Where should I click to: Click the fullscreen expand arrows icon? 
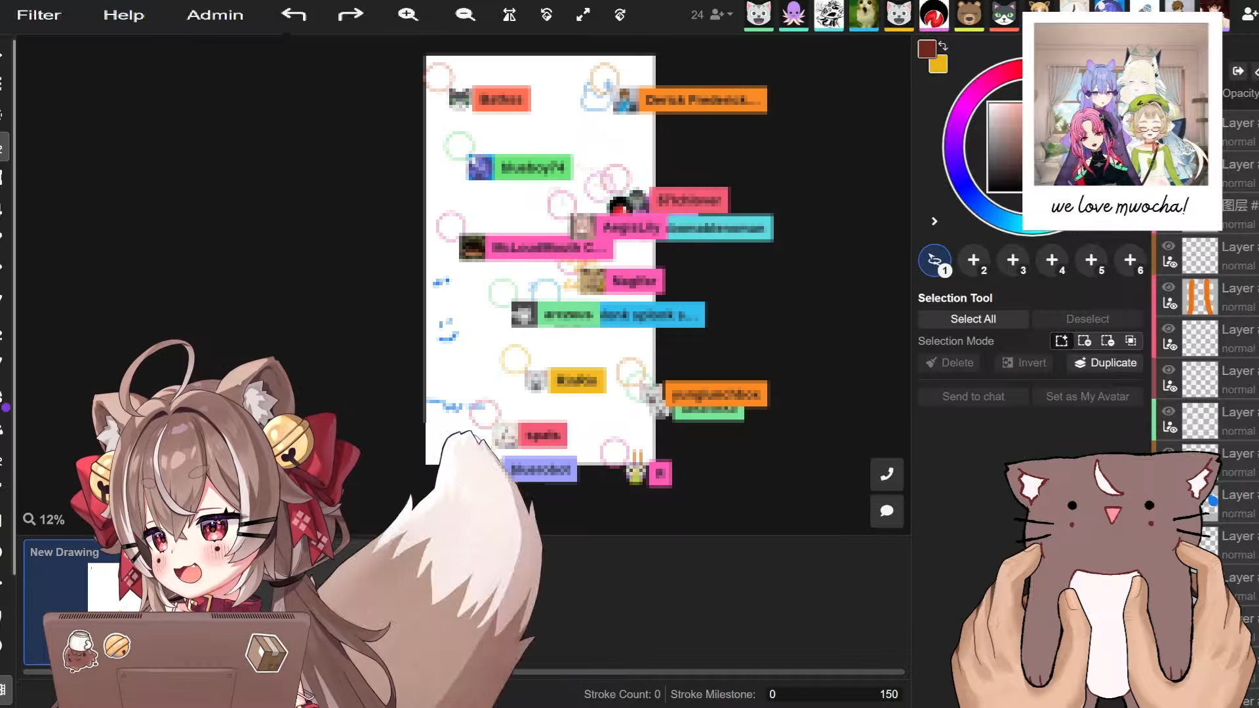click(583, 14)
